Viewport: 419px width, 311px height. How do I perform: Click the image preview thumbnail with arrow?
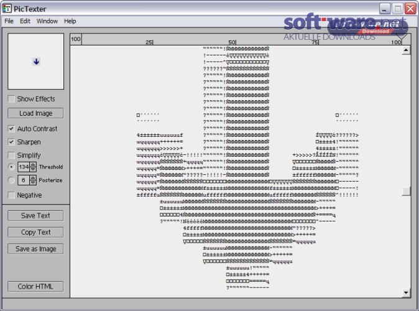(36, 61)
